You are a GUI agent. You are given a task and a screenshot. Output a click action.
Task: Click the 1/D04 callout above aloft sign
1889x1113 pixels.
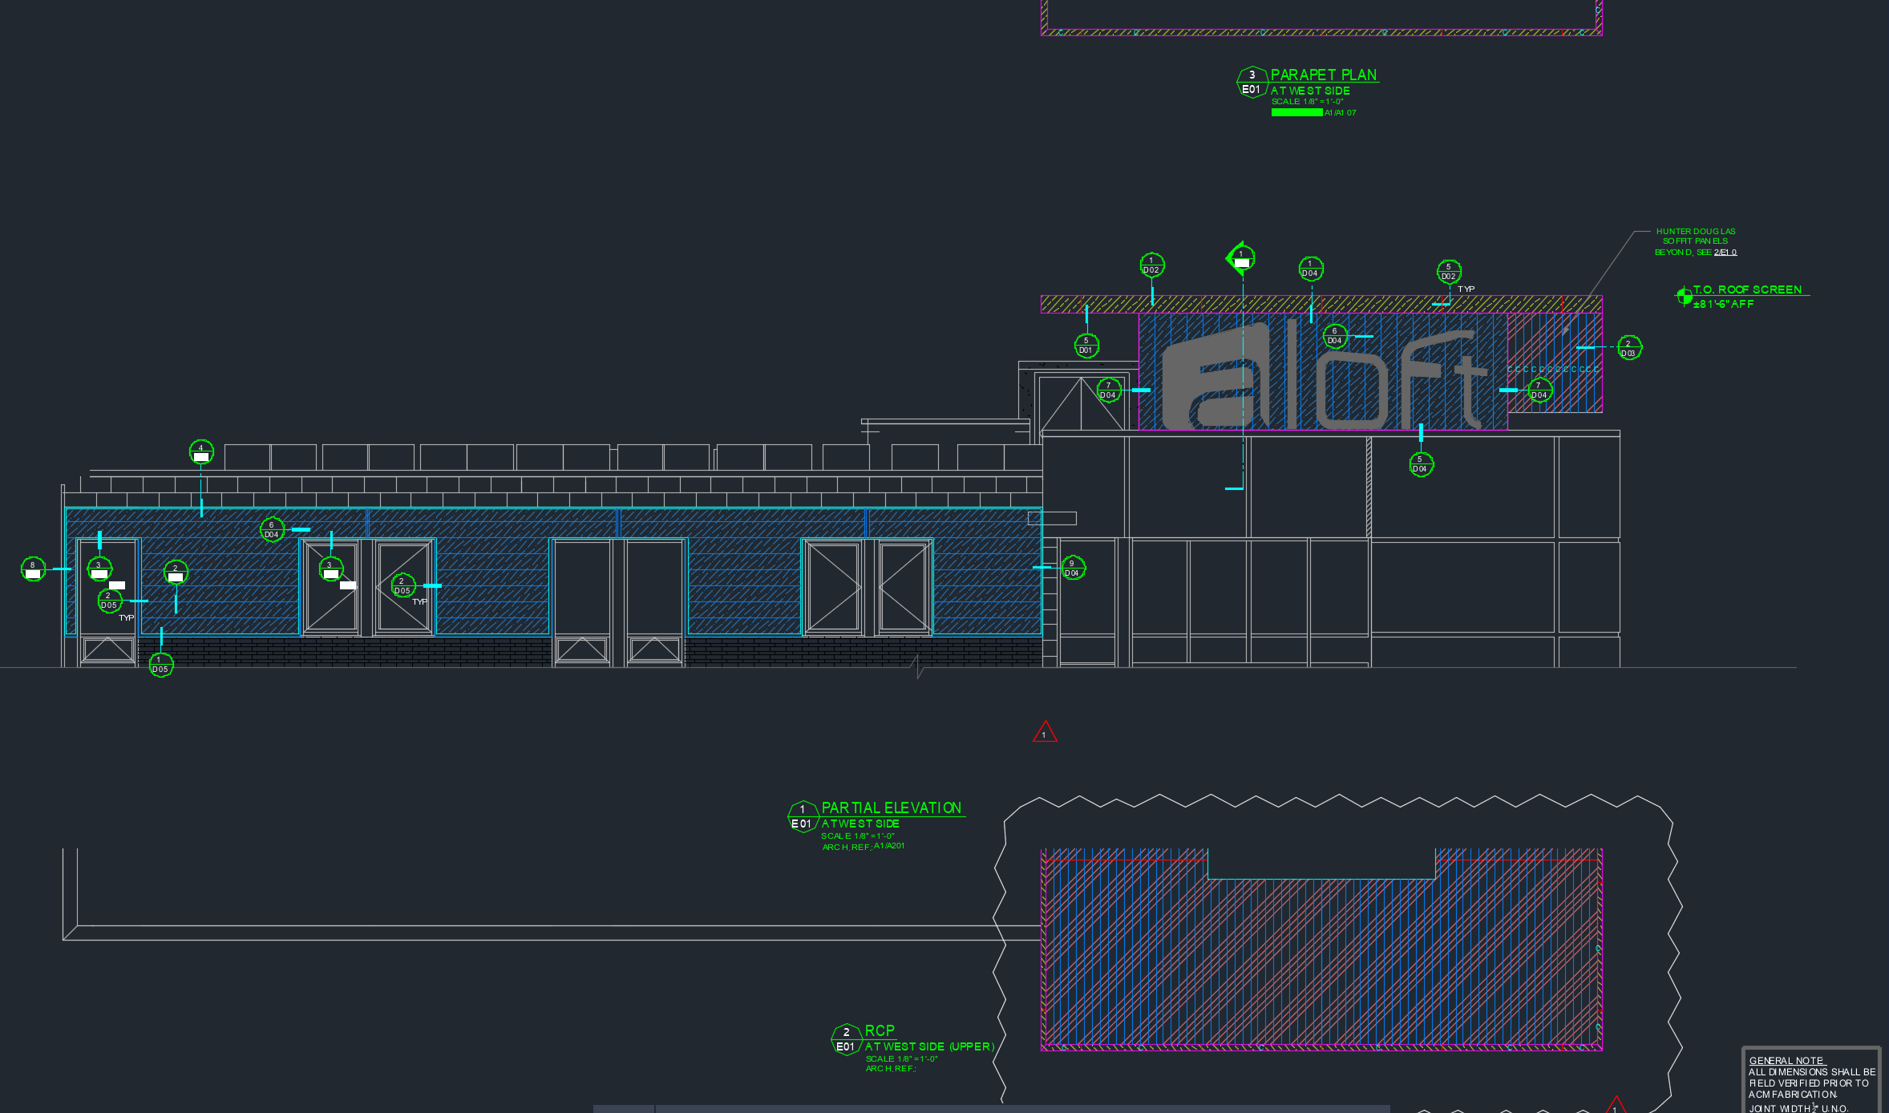(1310, 269)
